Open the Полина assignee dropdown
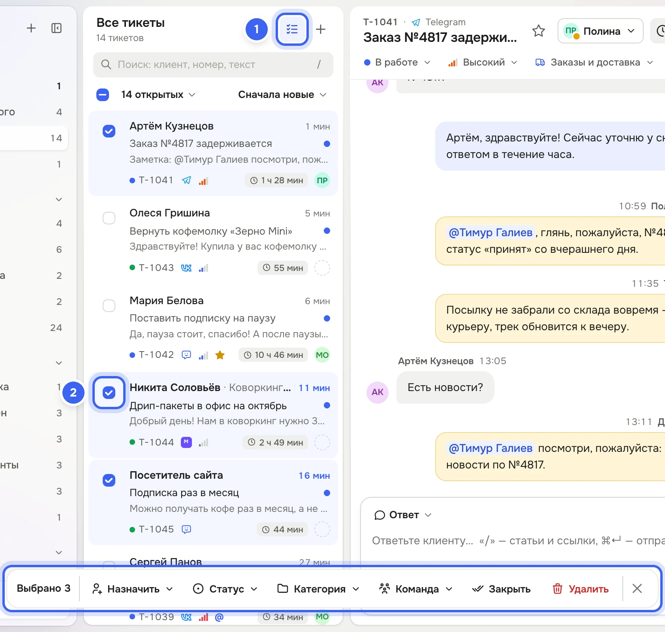665x632 pixels. pos(600,31)
